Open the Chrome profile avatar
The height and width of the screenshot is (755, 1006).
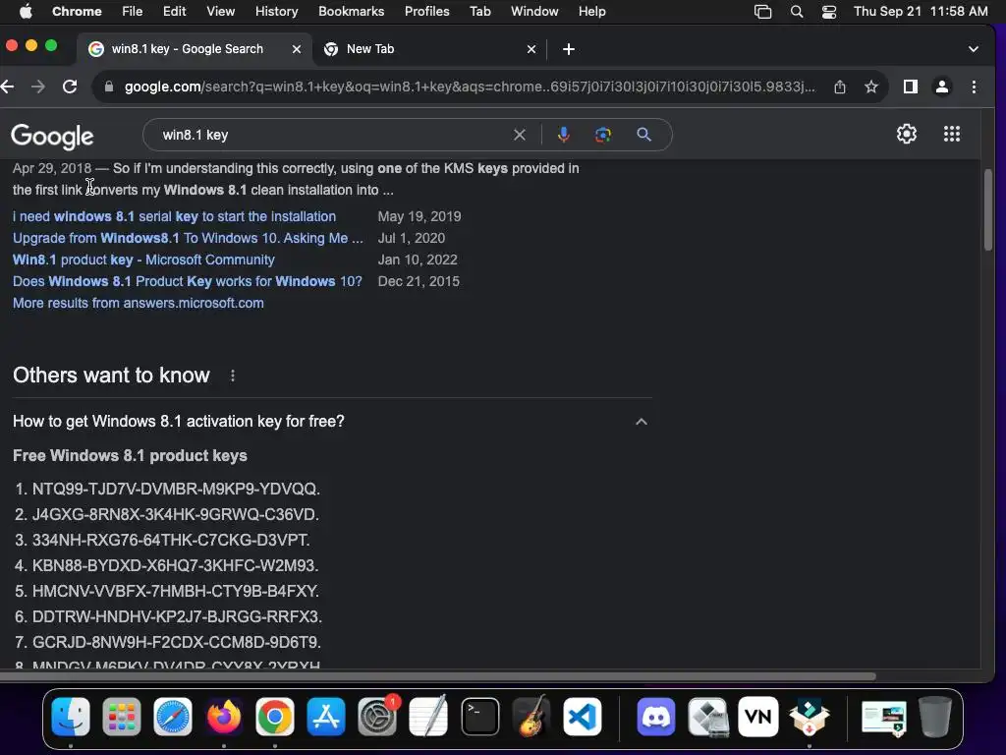[x=942, y=87]
